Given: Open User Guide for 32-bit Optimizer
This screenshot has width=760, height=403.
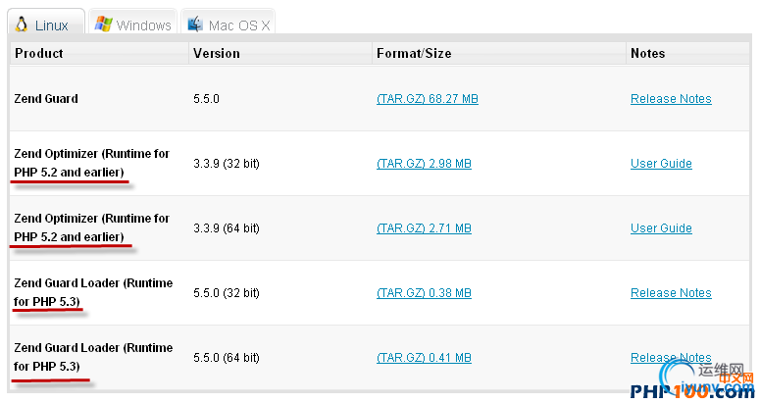Looking at the screenshot, I should pyautogui.click(x=661, y=164).
